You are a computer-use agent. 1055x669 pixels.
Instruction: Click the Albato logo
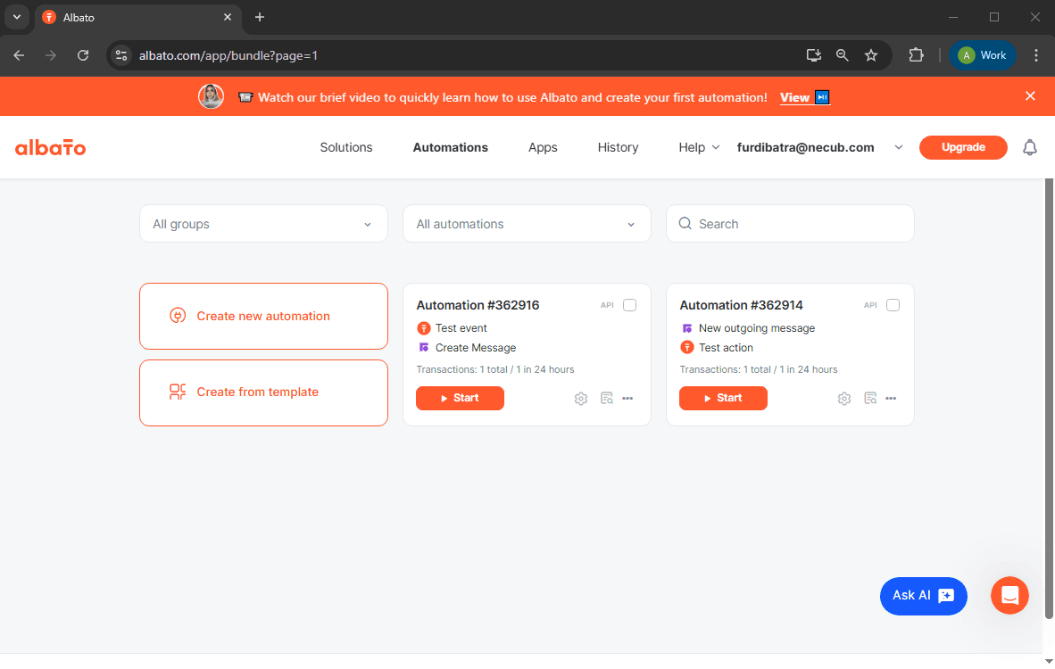pos(50,147)
